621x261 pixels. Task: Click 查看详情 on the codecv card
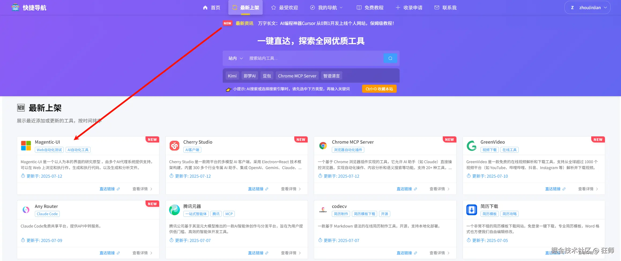(x=440, y=253)
